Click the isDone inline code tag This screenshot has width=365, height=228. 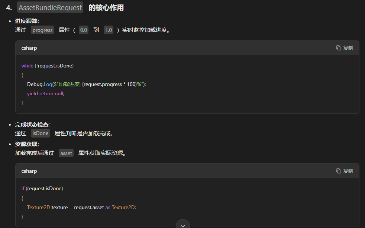pos(40,133)
